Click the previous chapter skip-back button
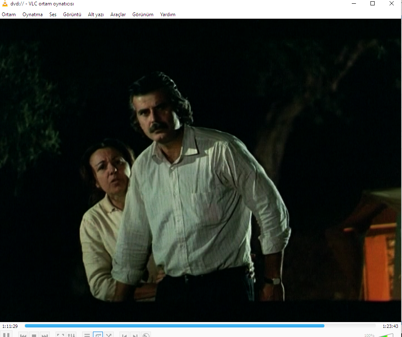402x337 pixels. pyautogui.click(x=23, y=335)
